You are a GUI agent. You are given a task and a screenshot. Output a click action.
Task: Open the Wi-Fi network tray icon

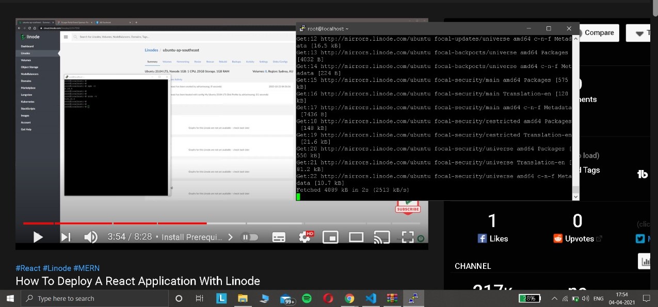565,298
